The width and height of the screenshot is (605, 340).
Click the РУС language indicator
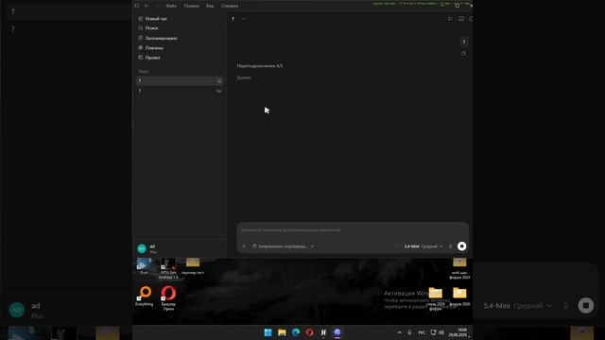422,332
